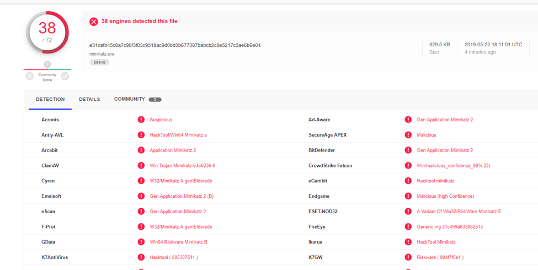Click the warning icon in the K7GW row
Screen dimensions: 538x270
[x=408, y=257]
